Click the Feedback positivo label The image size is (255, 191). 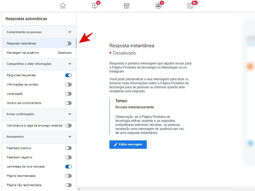(19, 148)
